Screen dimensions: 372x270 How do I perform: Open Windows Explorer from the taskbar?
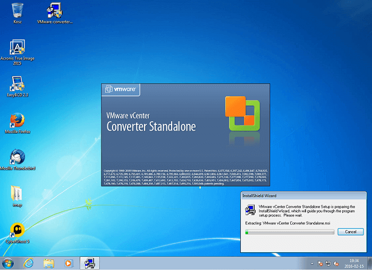(x=48, y=263)
